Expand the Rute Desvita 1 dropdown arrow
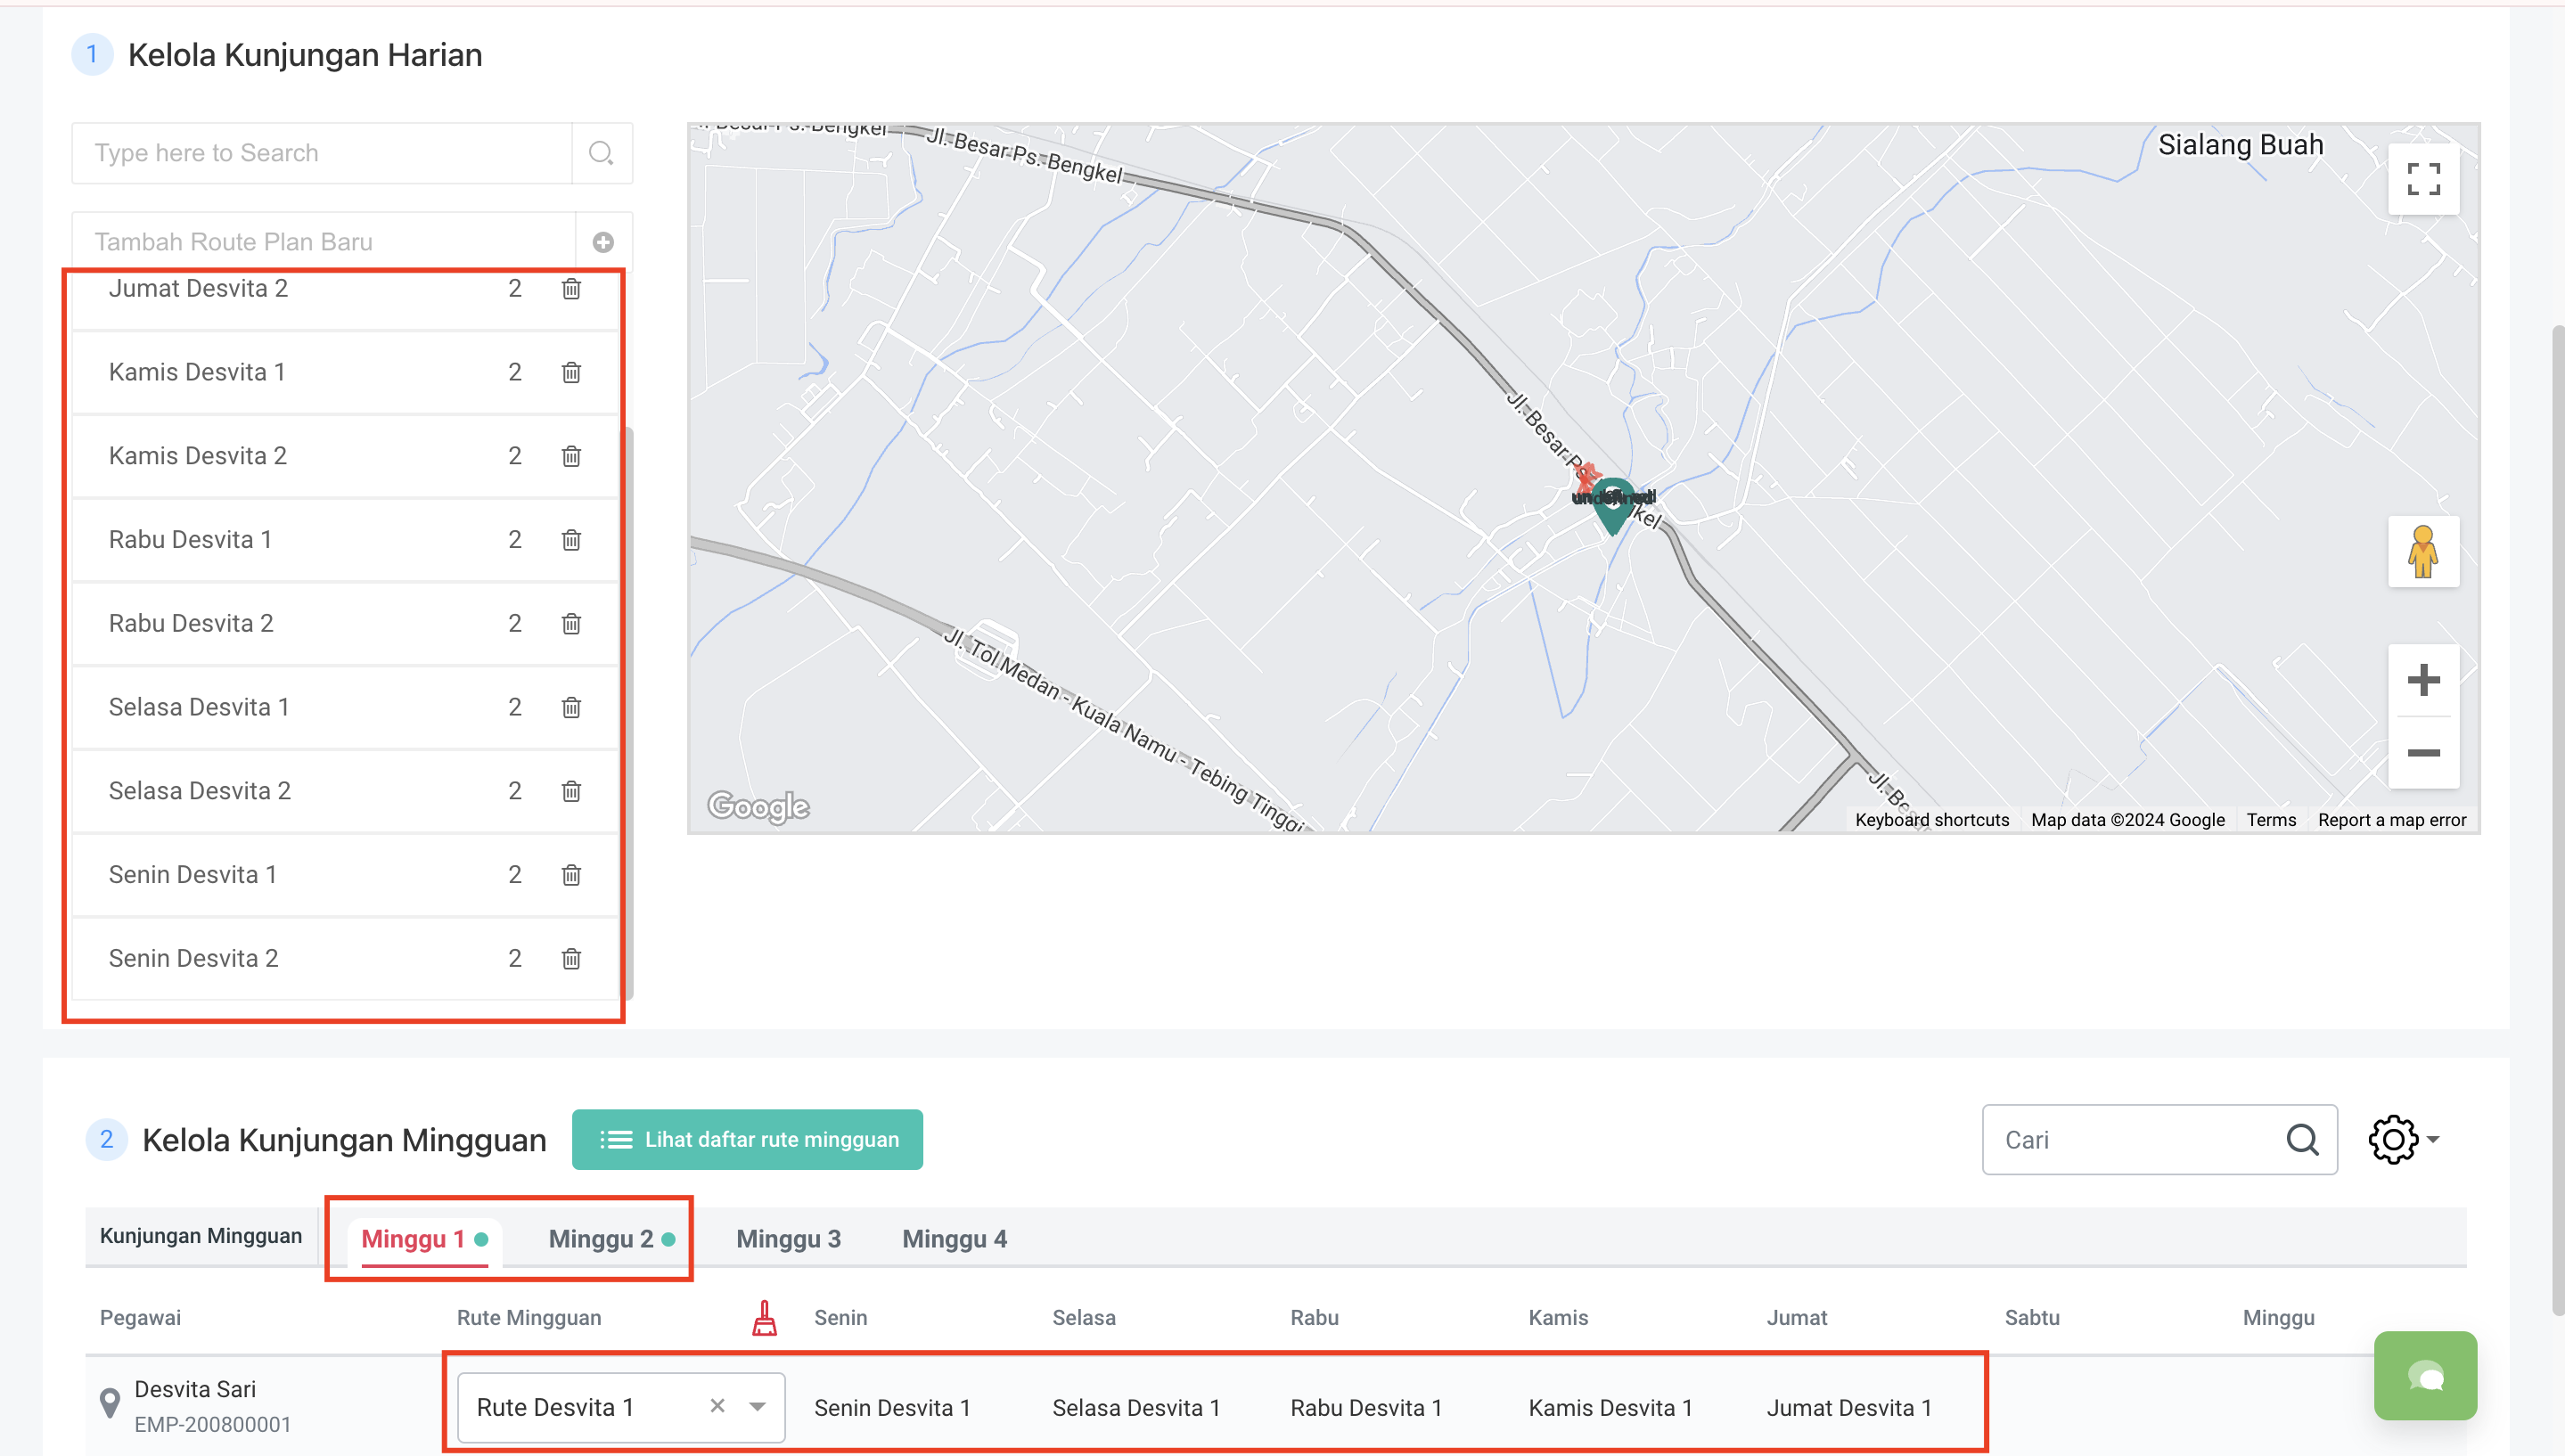Screen dimensions: 2565x1456 [x=758, y=1407]
